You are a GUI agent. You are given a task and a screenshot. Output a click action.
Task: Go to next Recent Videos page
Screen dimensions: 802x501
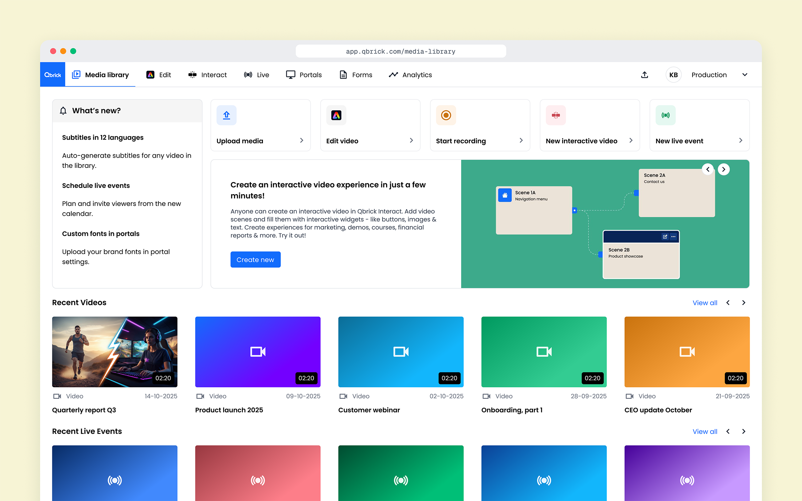click(x=743, y=303)
